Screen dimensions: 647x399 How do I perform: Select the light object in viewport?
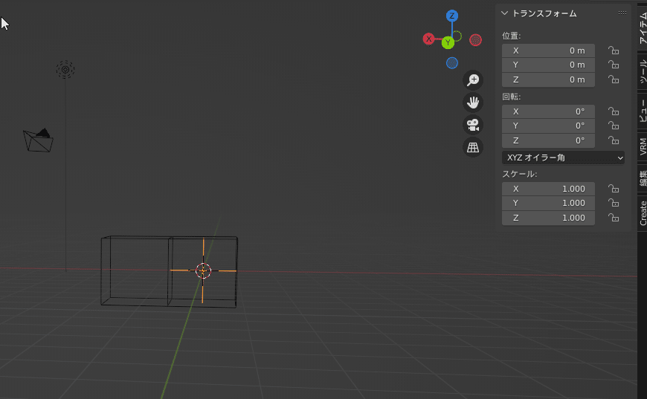pos(65,70)
